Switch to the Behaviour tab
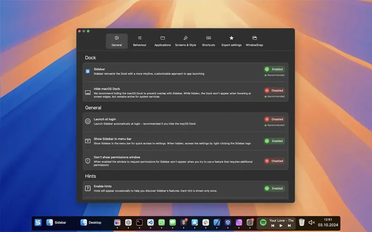 tap(140, 41)
